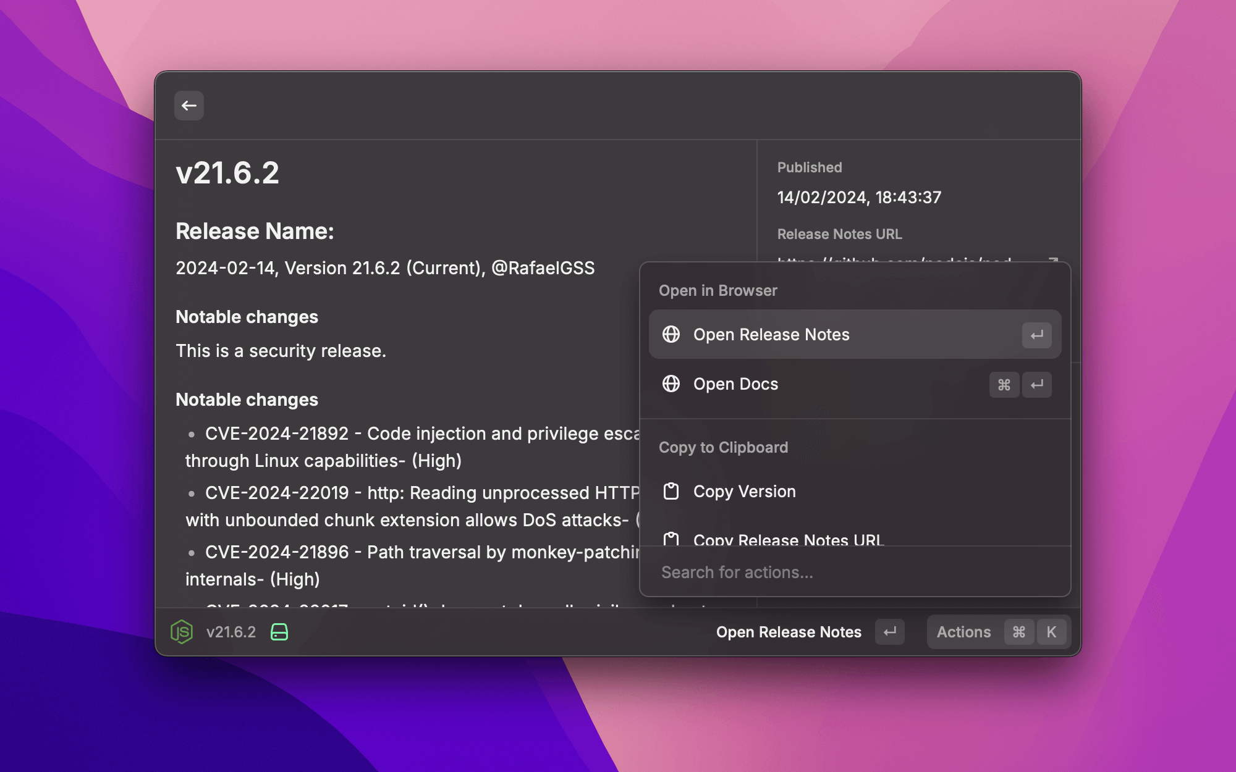Click clipboard icon beside Copy Version
Image resolution: width=1236 pixels, height=772 pixels.
point(671,491)
